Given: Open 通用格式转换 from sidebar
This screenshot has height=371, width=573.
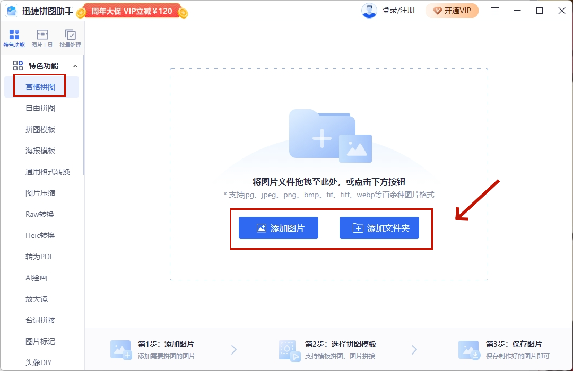Looking at the screenshot, I should 48,172.
